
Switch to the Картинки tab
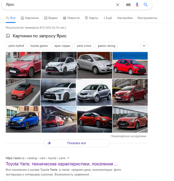point(30,18)
